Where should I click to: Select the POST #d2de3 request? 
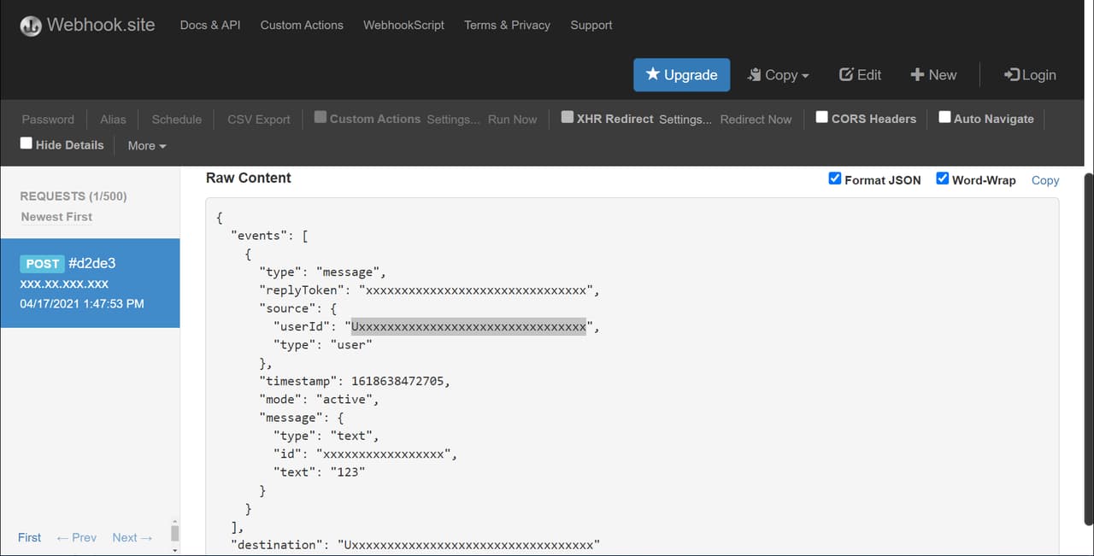tap(90, 283)
